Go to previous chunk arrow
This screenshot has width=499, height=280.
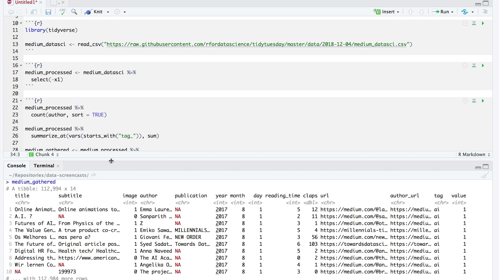(410, 12)
